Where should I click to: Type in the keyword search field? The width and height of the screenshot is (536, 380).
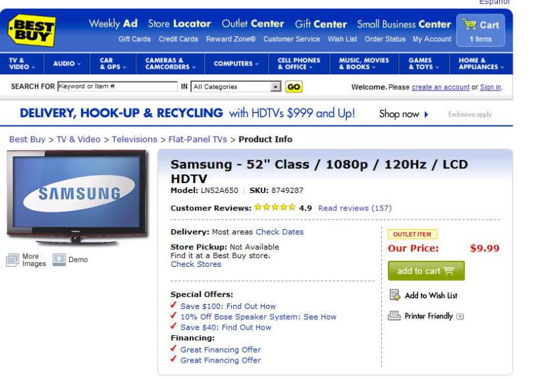pos(117,86)
